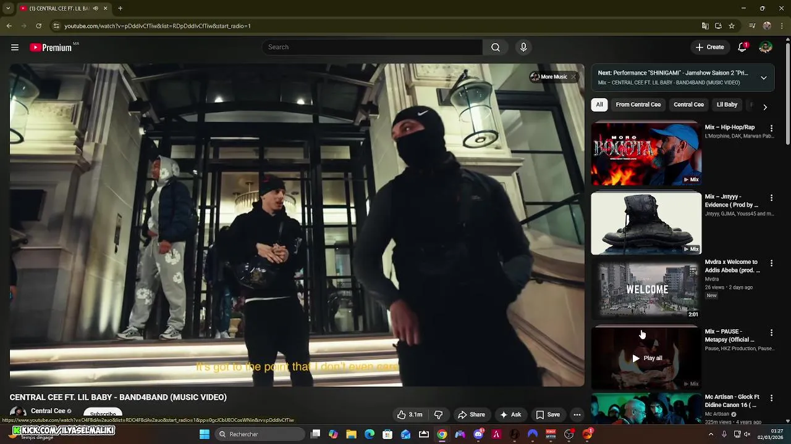Click Mvdra x Welcome to Addis Abeba title
The width and height of the screenshot is (791, 444).
coord(732,266)
